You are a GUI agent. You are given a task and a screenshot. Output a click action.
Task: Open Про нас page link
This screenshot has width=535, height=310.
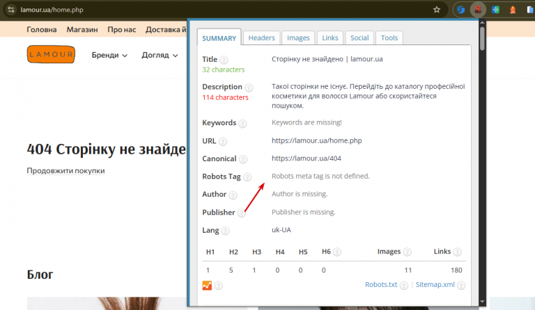[122, 30]
